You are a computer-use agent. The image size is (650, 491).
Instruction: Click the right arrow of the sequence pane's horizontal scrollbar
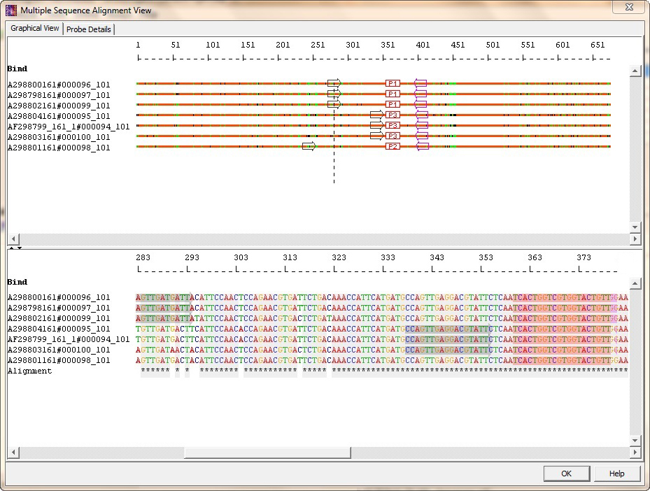(635, 452)
